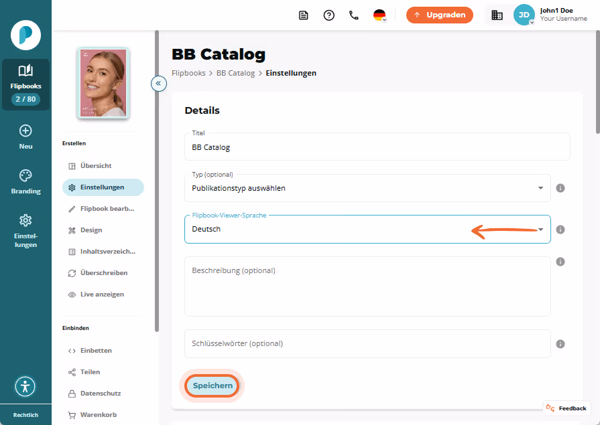The image size is (600, 425).
Task: Open the Warenkorb menu item
Action: click(x=103, y=415)
